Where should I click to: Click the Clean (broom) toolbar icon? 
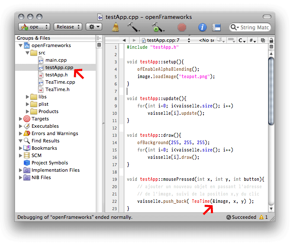pyautogui.click(x=116, y=27)
